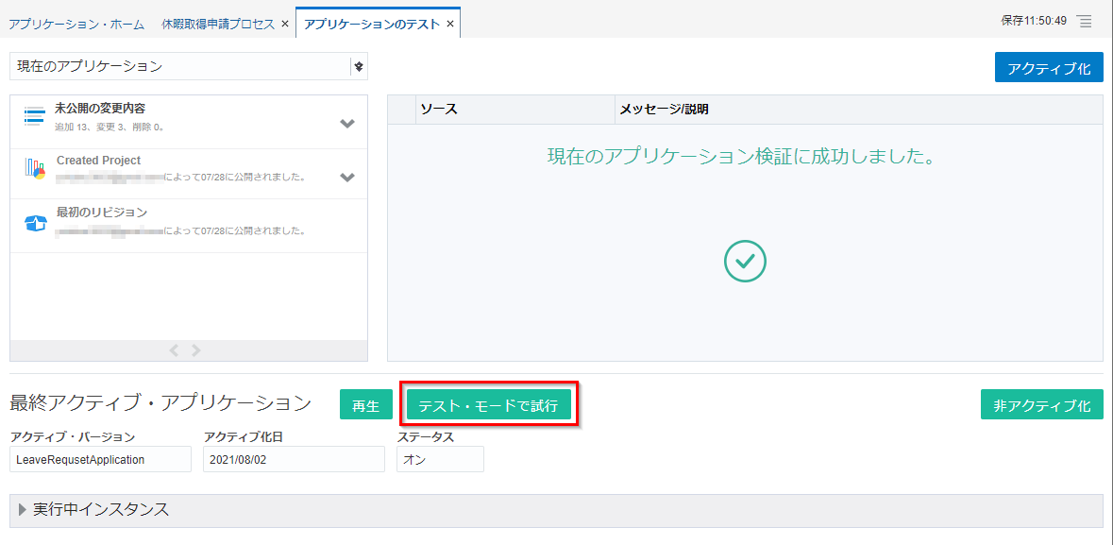Screen dimensions: 1113x545
Task: Expand the 実行中インスタンス section
Action: (x=23, y=510)
